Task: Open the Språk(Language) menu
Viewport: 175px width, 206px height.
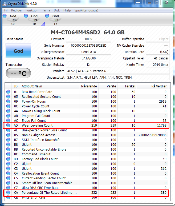Action: (86, 10)
